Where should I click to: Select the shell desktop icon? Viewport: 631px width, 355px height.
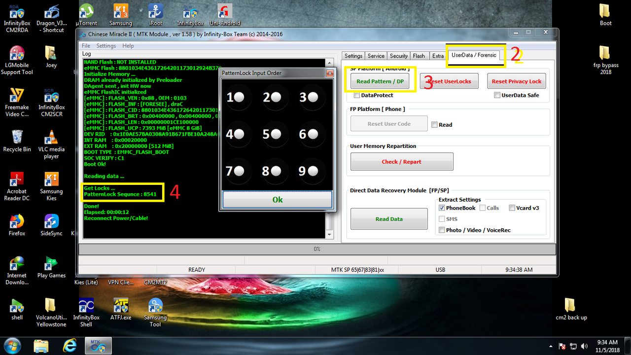coord(17,309)
